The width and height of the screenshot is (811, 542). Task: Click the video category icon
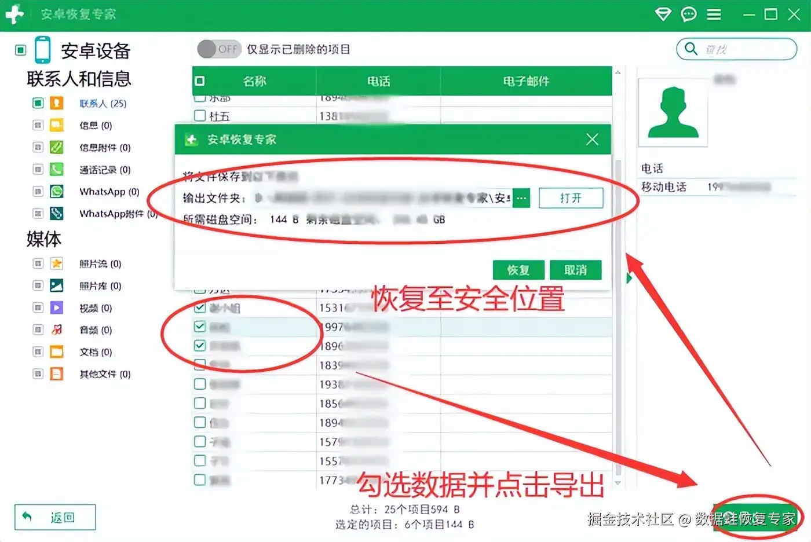pos(56,307)
